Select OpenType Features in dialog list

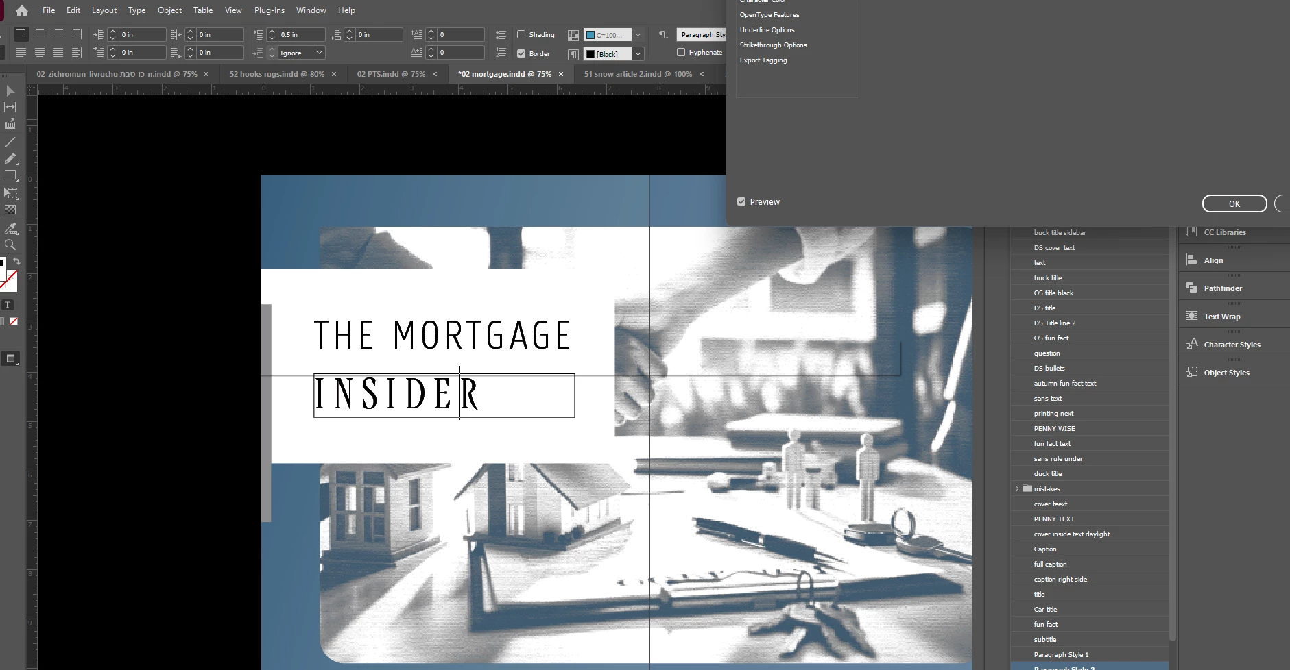(x=769, y=14)
